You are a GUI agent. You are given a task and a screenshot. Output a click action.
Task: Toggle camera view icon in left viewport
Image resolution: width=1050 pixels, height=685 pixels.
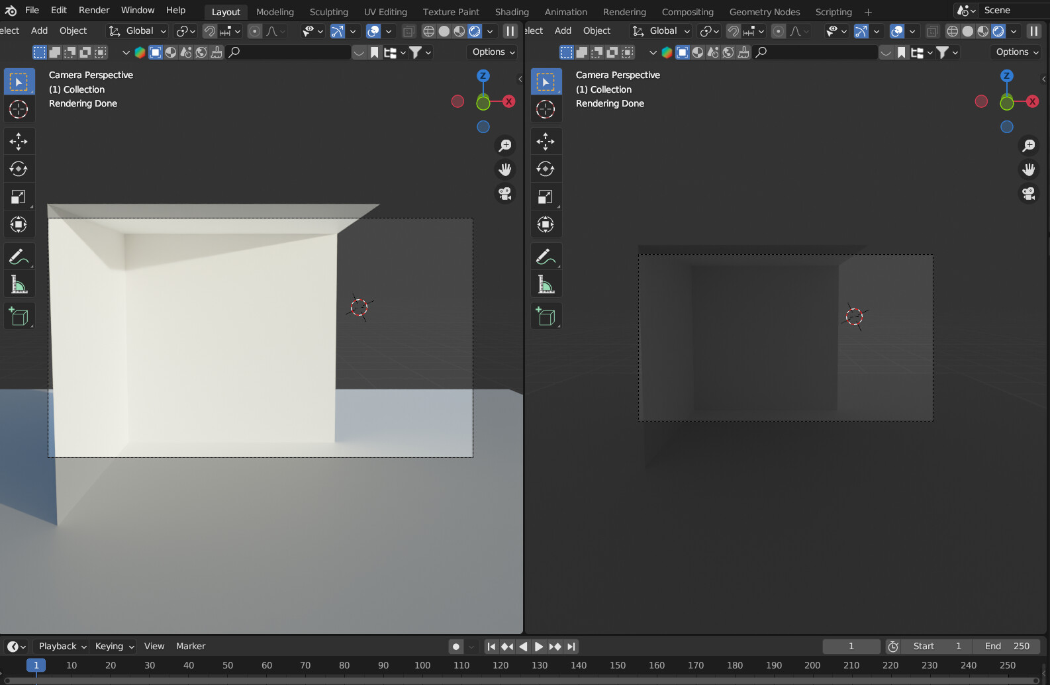[505, 194]
